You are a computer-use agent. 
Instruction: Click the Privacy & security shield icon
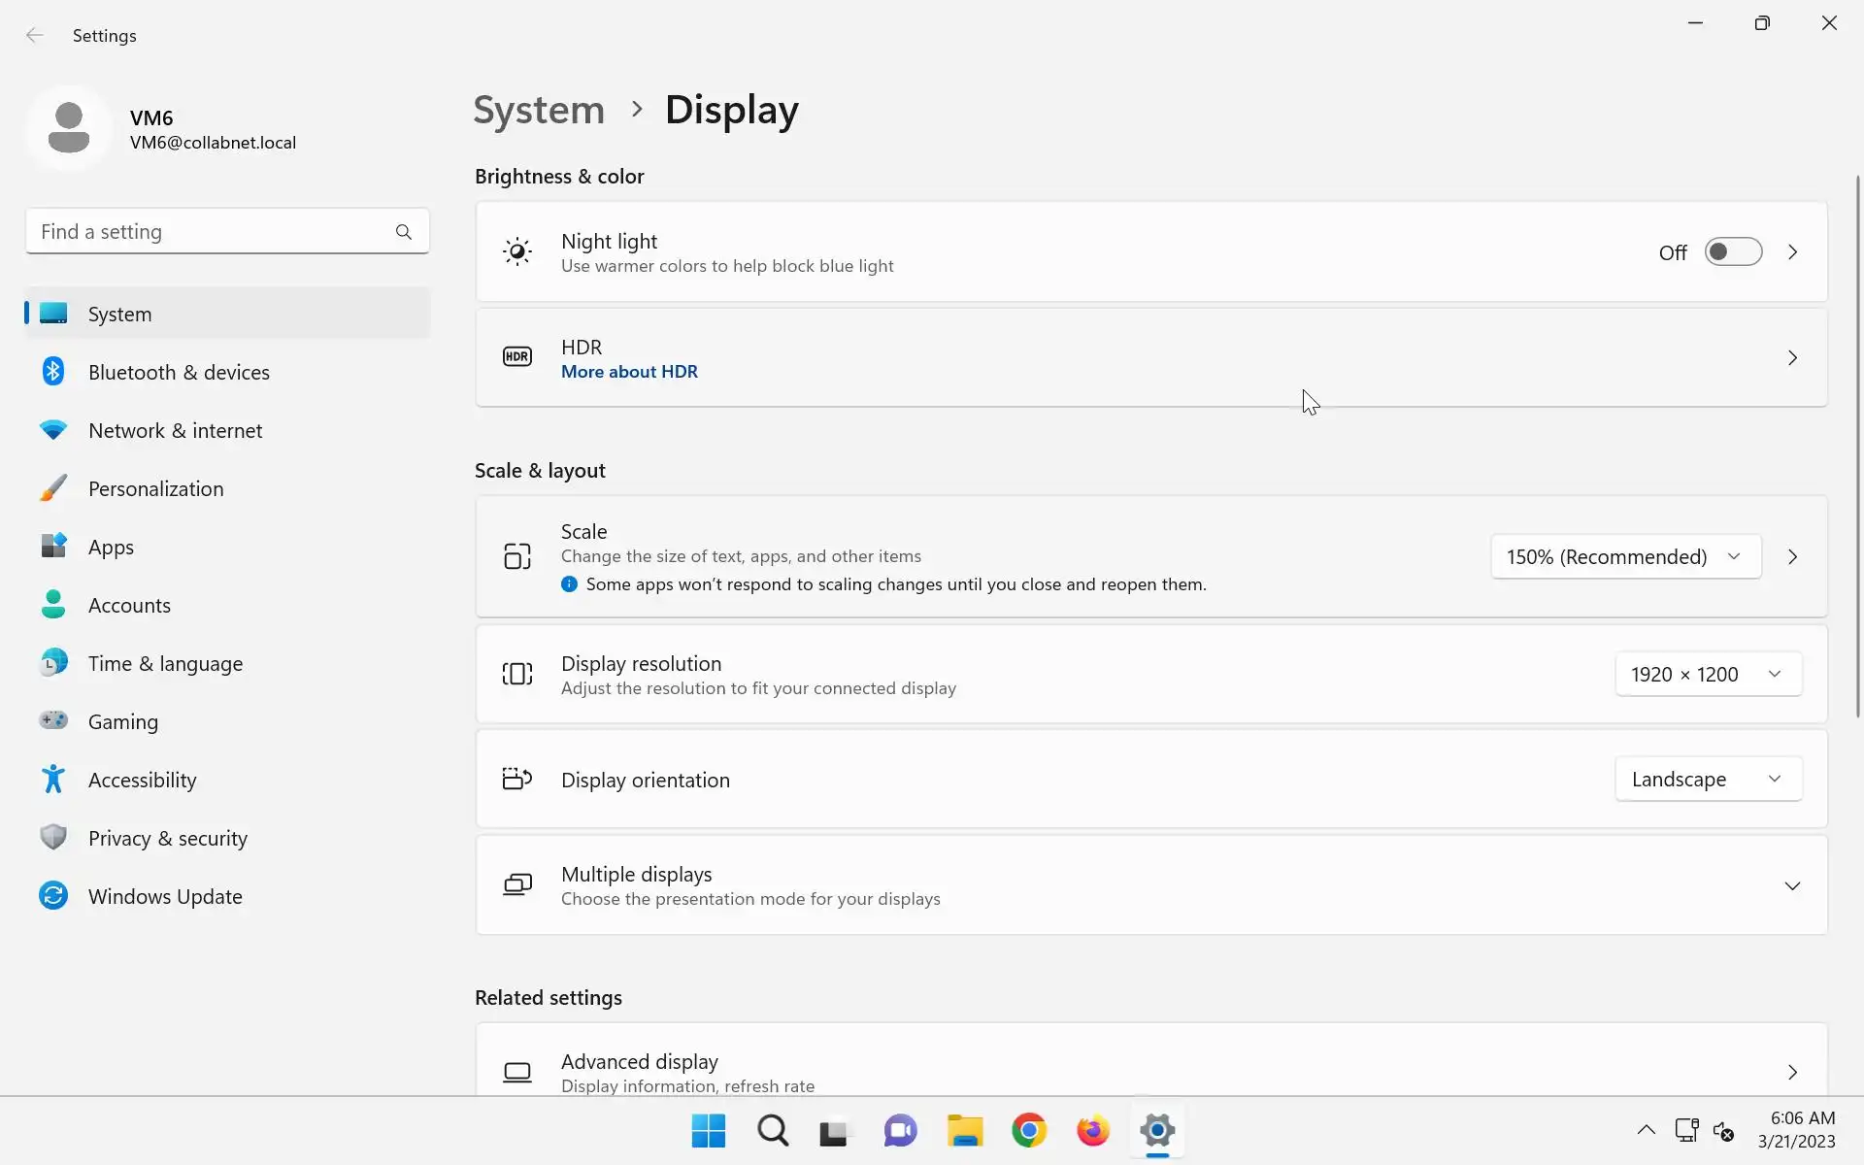[53, 838]
